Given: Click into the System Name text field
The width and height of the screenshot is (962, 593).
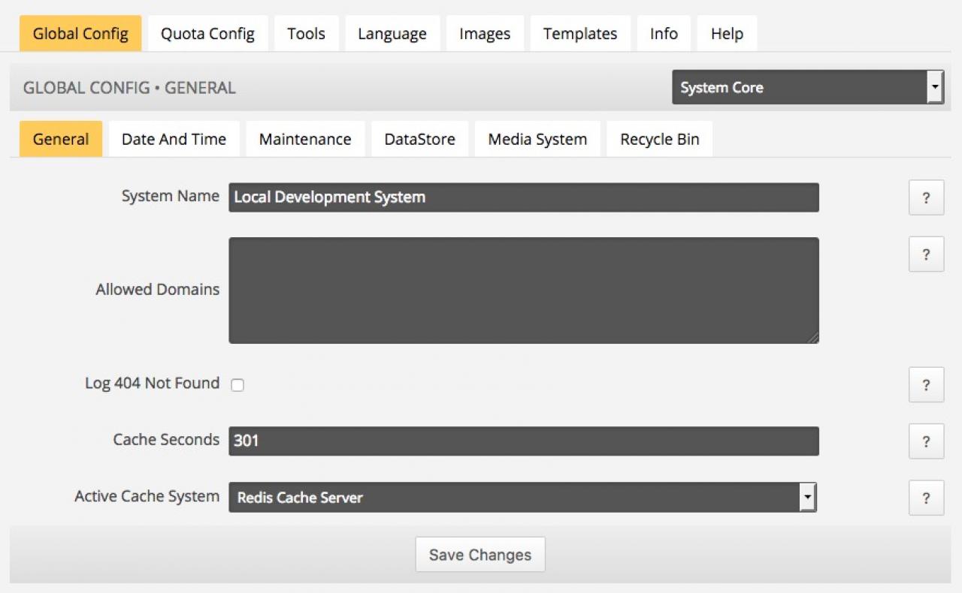Looking at the screenshot, I should 523,197.
